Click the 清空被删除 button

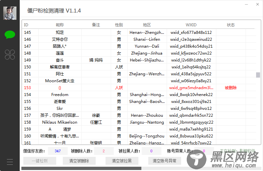click(x=79, y=161)
